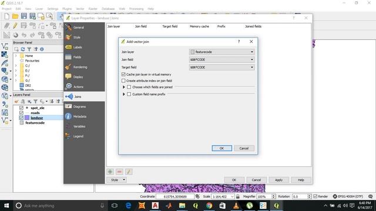The image size is (376, 211).
Task: Select featurecode in Layers Panel
Action: [35, 122]
